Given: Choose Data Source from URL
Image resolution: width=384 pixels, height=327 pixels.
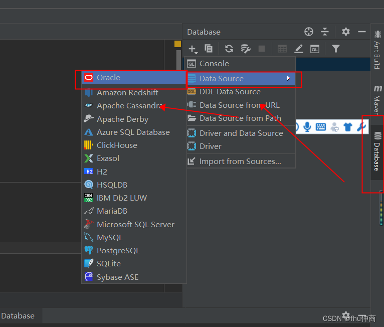Looking at the screenshot, I should (241, 105).
